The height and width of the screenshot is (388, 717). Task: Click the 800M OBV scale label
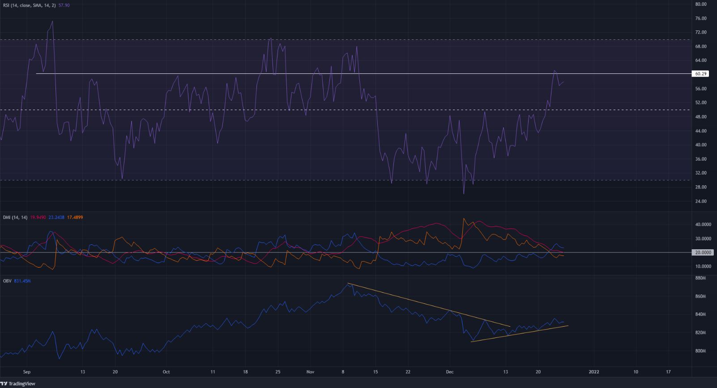pos(700,351)
